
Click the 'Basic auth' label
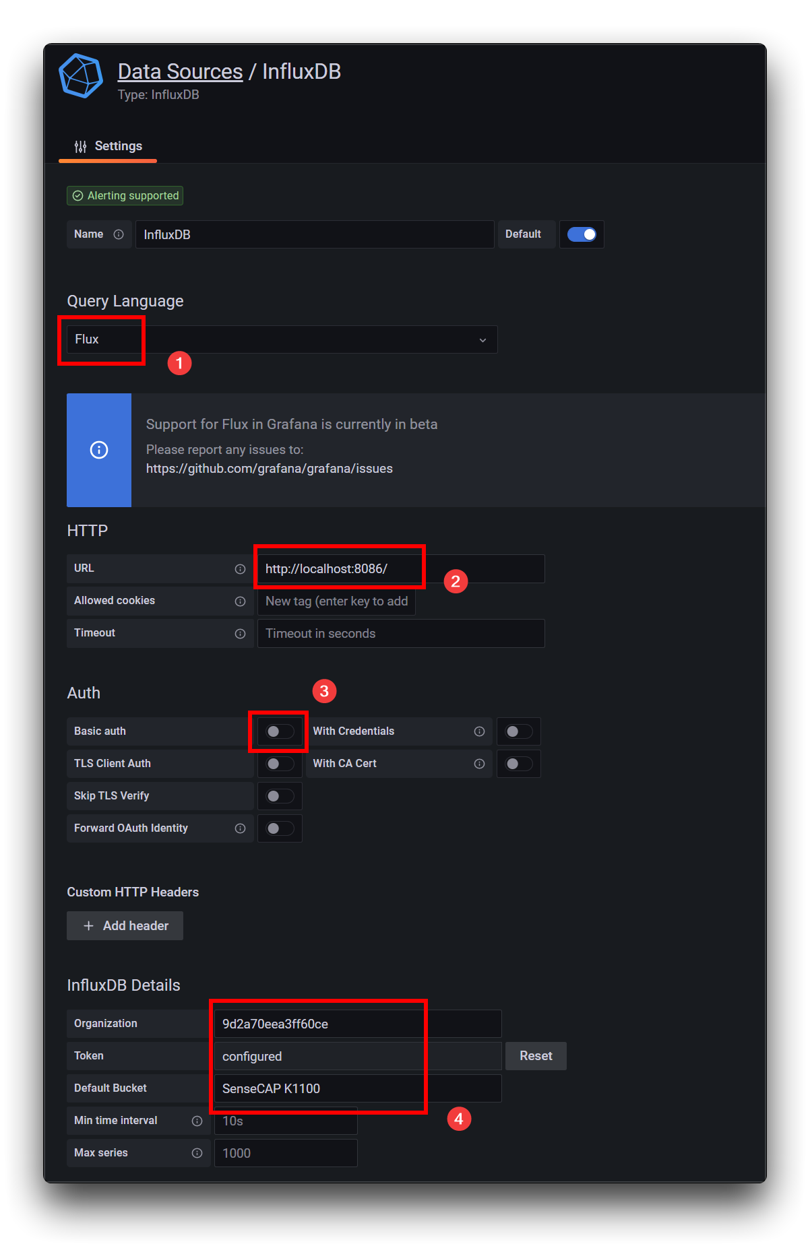click(100, 731)
